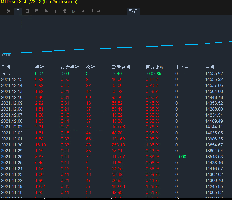This screenshot has width=232, height=200.
Task: Click the 131.68 profit amount
Action: [x=118, y=139]
